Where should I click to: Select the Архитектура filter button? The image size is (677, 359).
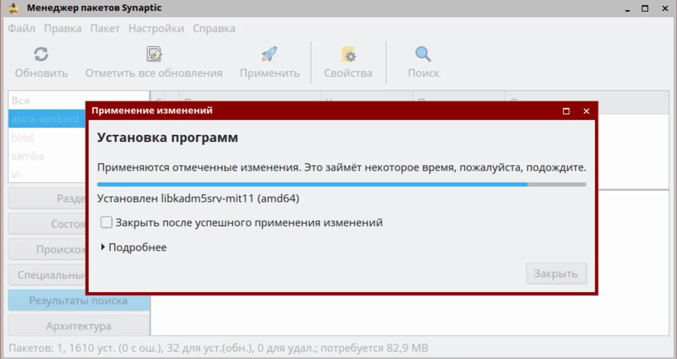click(78, 326)
